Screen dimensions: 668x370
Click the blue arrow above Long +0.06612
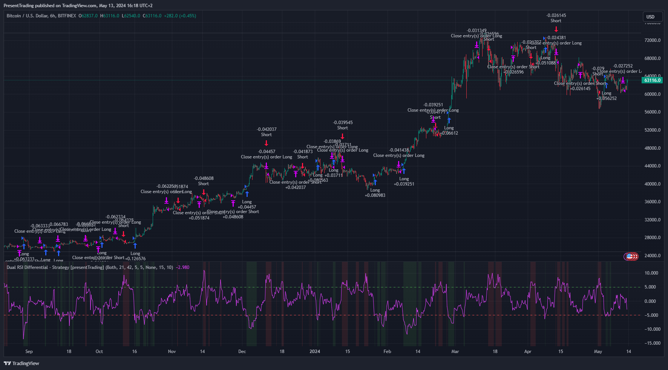(449, 121)
